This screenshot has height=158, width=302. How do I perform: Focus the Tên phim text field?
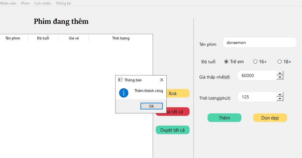(260, 42)
